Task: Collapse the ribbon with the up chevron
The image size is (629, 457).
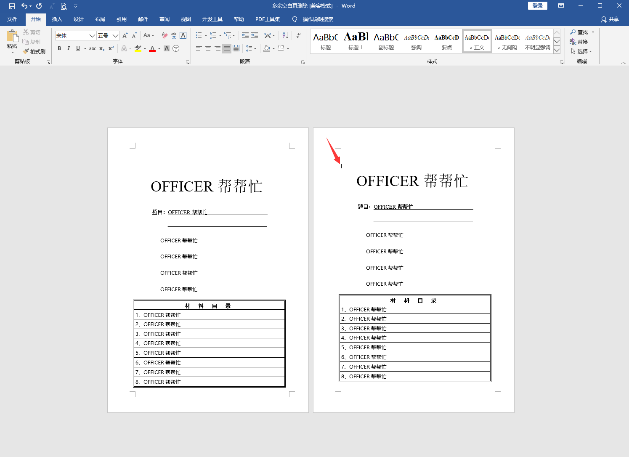Action: tap(623, 63)
